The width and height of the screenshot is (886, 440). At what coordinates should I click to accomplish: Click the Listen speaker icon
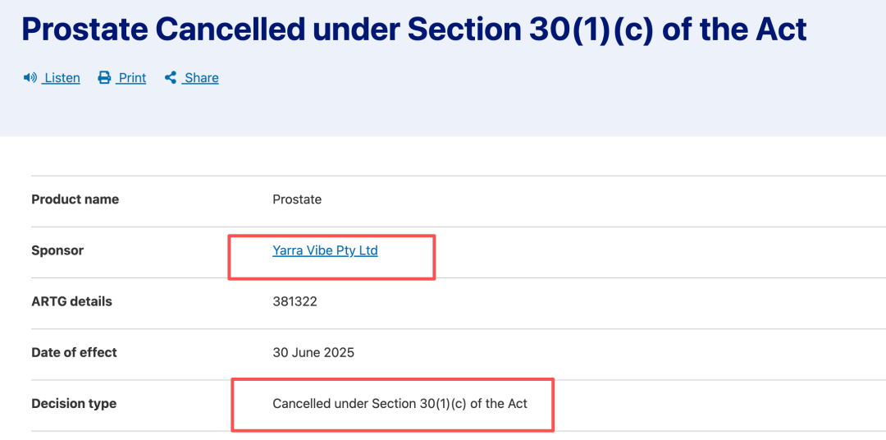(30, 78)
